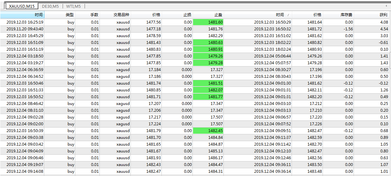
Task: Sort by the 获利 profit column header
Action: (x=384, y=15)
